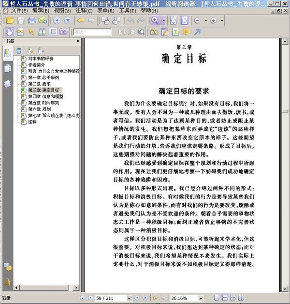290x304 pixels.
Task: Select the Snapshot camera tool
Action: pos(63,32)
